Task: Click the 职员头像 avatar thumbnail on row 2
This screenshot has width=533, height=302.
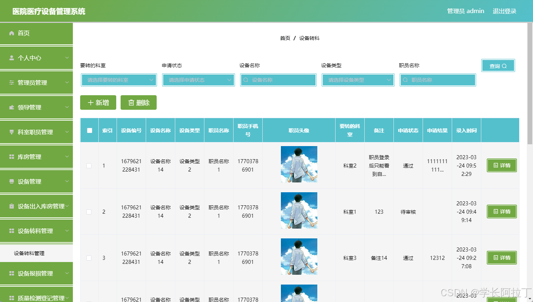Action: tap(299, 211)
